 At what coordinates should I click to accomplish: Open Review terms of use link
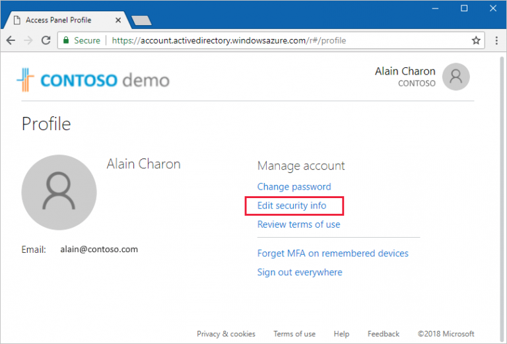coord(298,224)
